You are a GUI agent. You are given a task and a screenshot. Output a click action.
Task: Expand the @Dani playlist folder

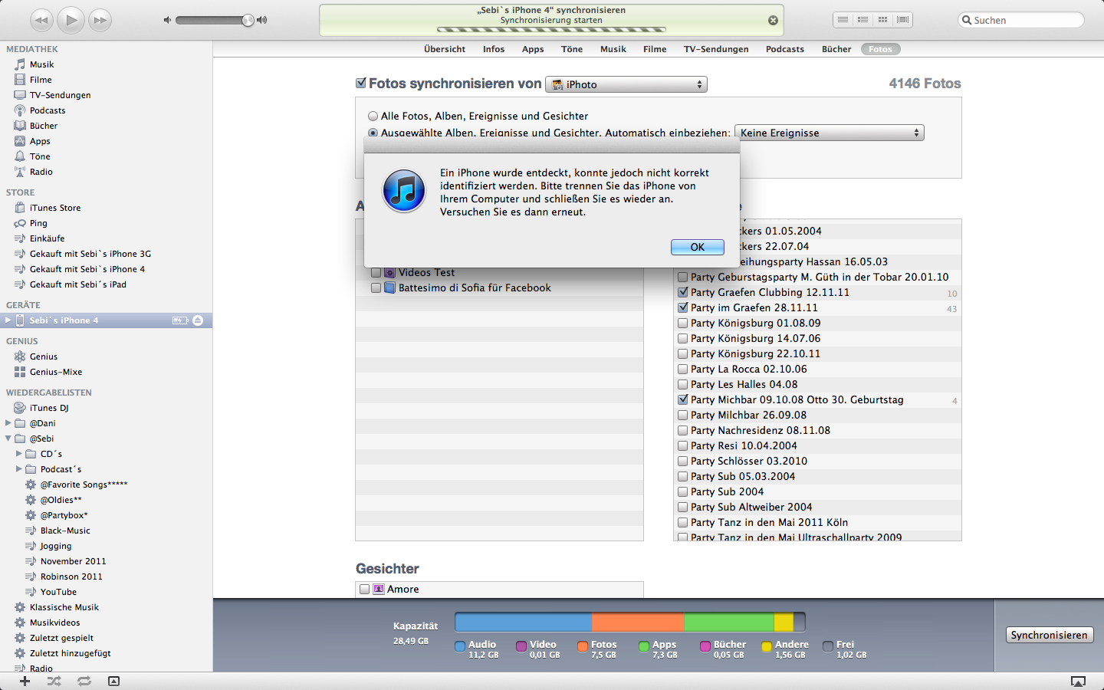click(x=8, y=423)
